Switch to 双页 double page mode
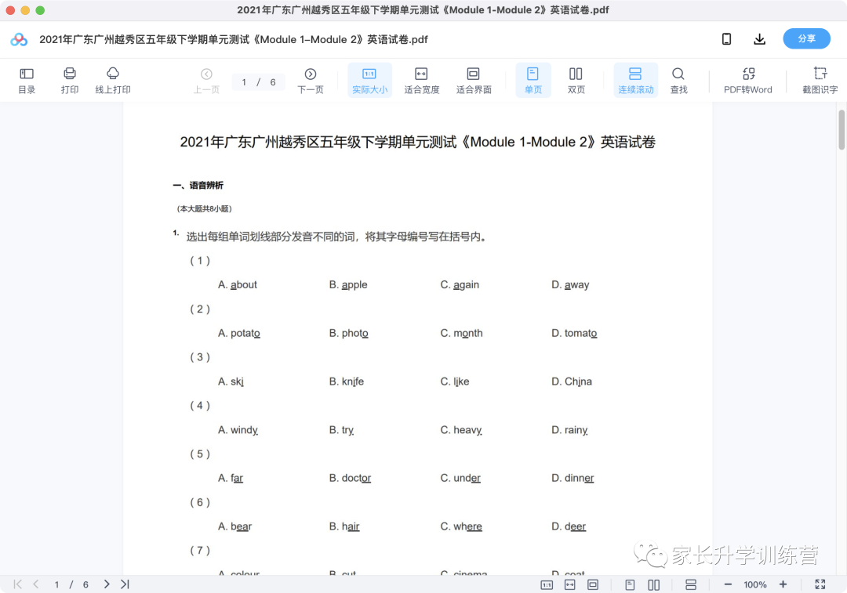The width and height of the screenshot is (847, 593). 576,81
